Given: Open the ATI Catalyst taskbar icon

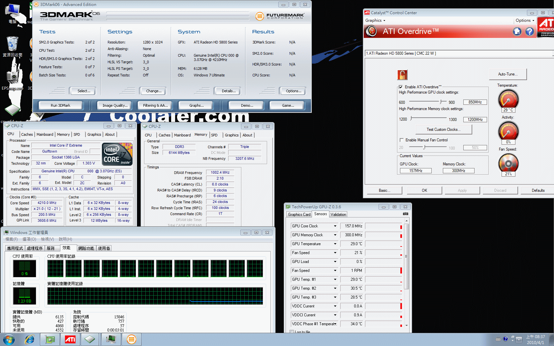Looking at the screenshot, I should 70,339.
